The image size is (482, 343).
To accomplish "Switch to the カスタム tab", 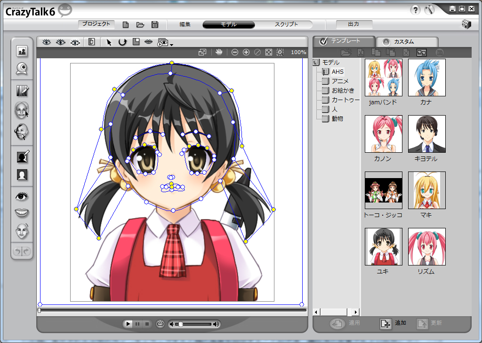I will tap(406, 42).
